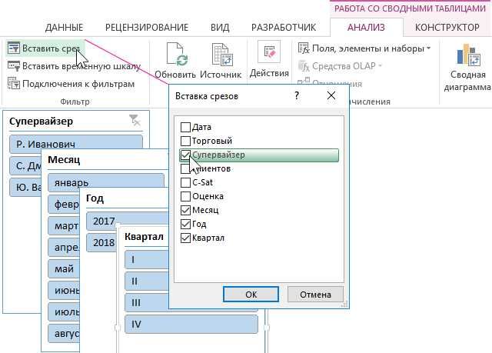Click the Change Data Source (Источник) icon
This screenshot has width=492, height=353.
[x=221, y=55]
